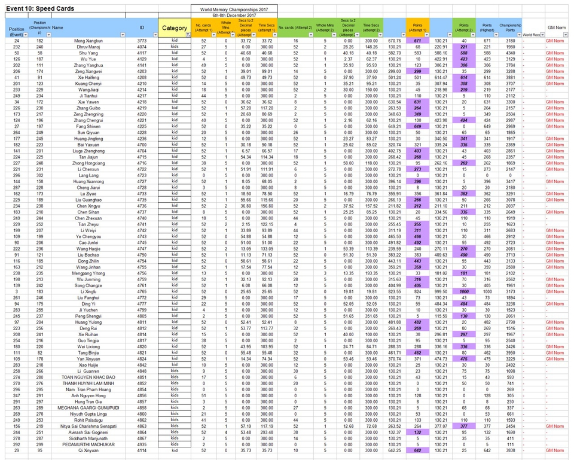This screenshot has height=460, width=574.
Task: Select the name cell 'Zhang Yanghua'
Action: (88, 65)
